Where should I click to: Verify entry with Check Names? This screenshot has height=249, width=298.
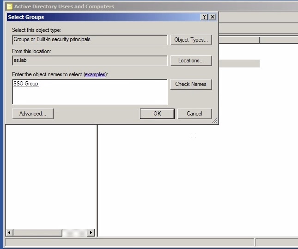click(x=191, y=84)
